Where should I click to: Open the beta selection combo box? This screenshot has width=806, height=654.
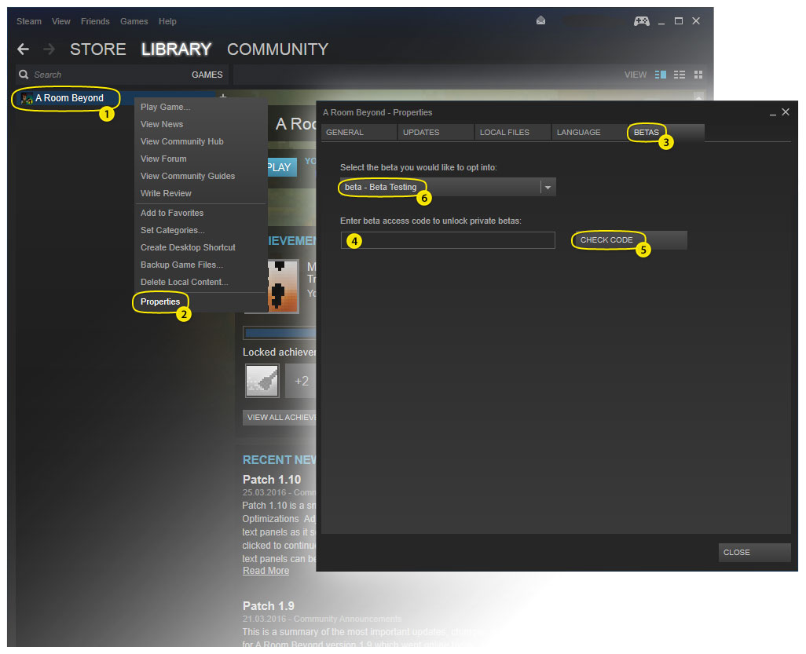[x=448, y=187]
